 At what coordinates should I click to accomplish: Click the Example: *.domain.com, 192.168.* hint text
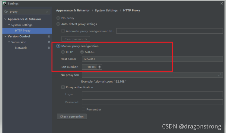[103, 81]
